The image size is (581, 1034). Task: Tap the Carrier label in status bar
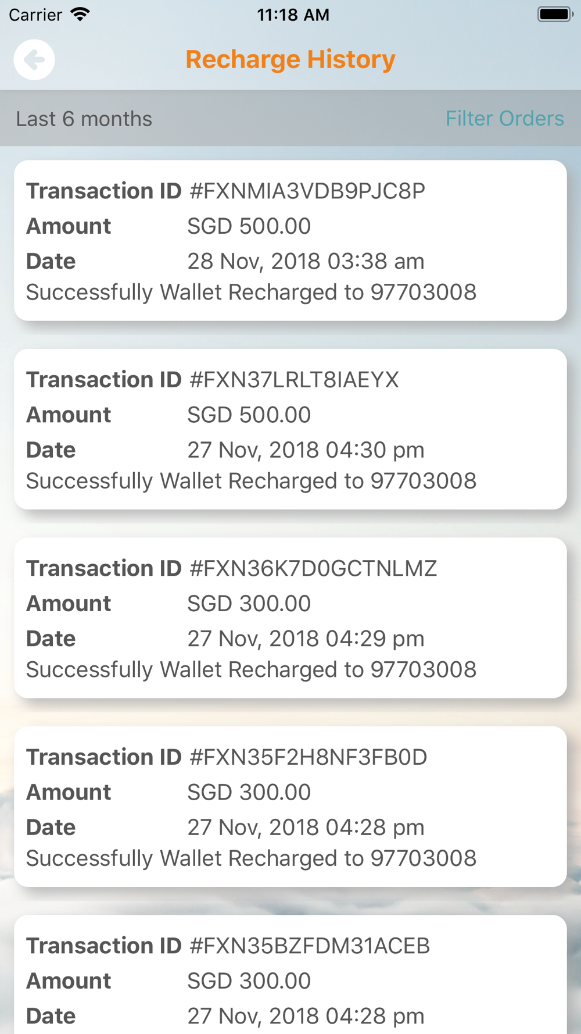(x=35, y=15)
